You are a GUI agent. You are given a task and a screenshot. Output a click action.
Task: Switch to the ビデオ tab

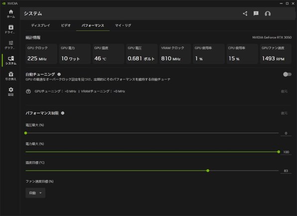(66, 25)
